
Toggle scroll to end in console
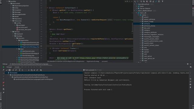[x=190, y=81]
